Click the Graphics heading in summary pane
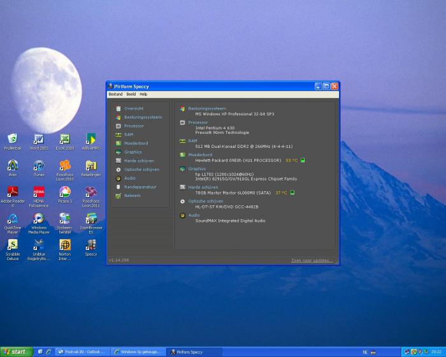Screen dimensions: 446x357 click(x=197, y=169)
